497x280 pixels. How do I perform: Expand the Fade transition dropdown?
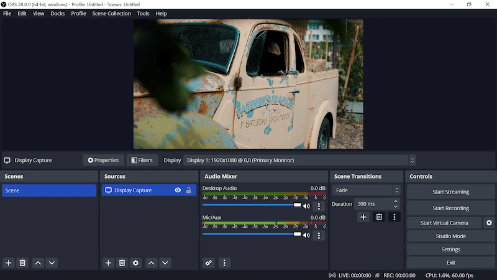[x=367, y=190]
